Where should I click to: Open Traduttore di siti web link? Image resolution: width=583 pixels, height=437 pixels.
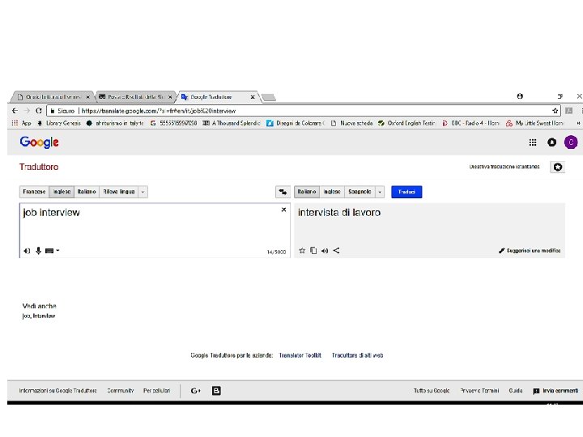tap(357, 355)
